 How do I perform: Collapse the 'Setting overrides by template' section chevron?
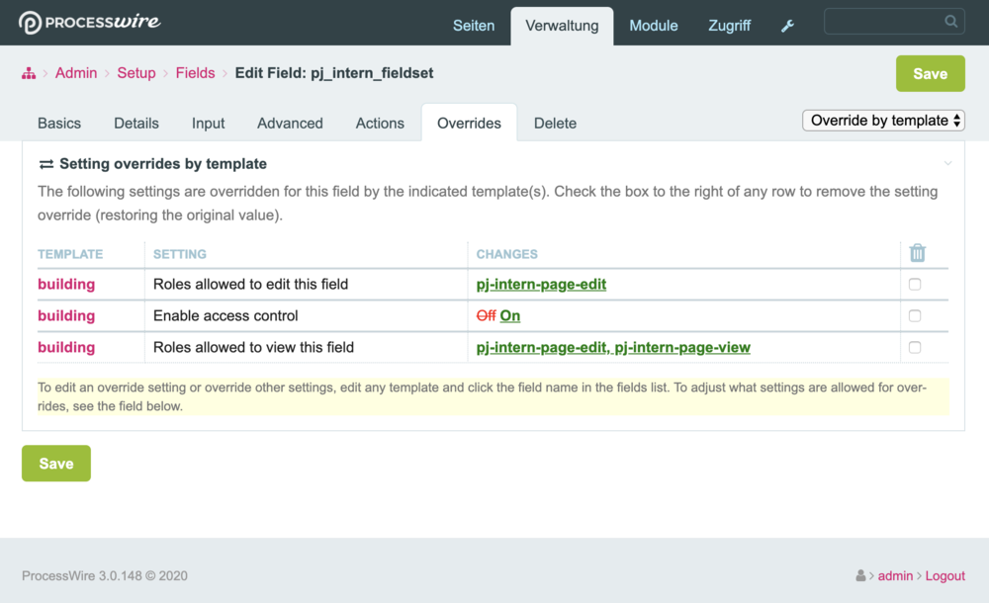click(x=947, y=163)
